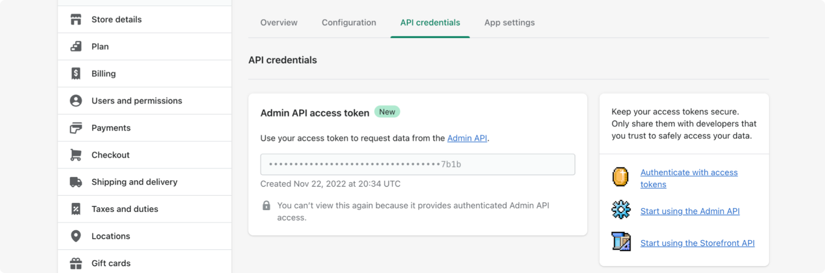The width and height of the screenshot is (825, 273).
Task: Click the masked access token field
Action: 418,164
